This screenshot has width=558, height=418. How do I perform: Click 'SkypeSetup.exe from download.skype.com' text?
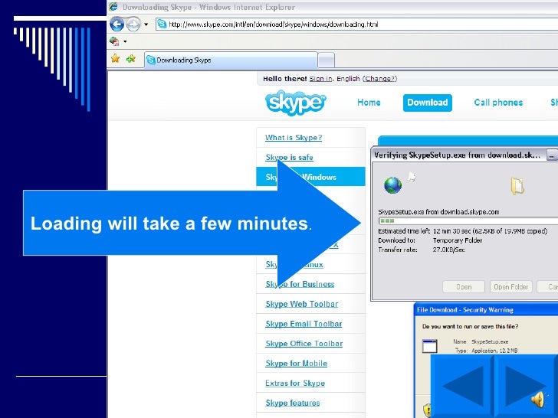438,212
